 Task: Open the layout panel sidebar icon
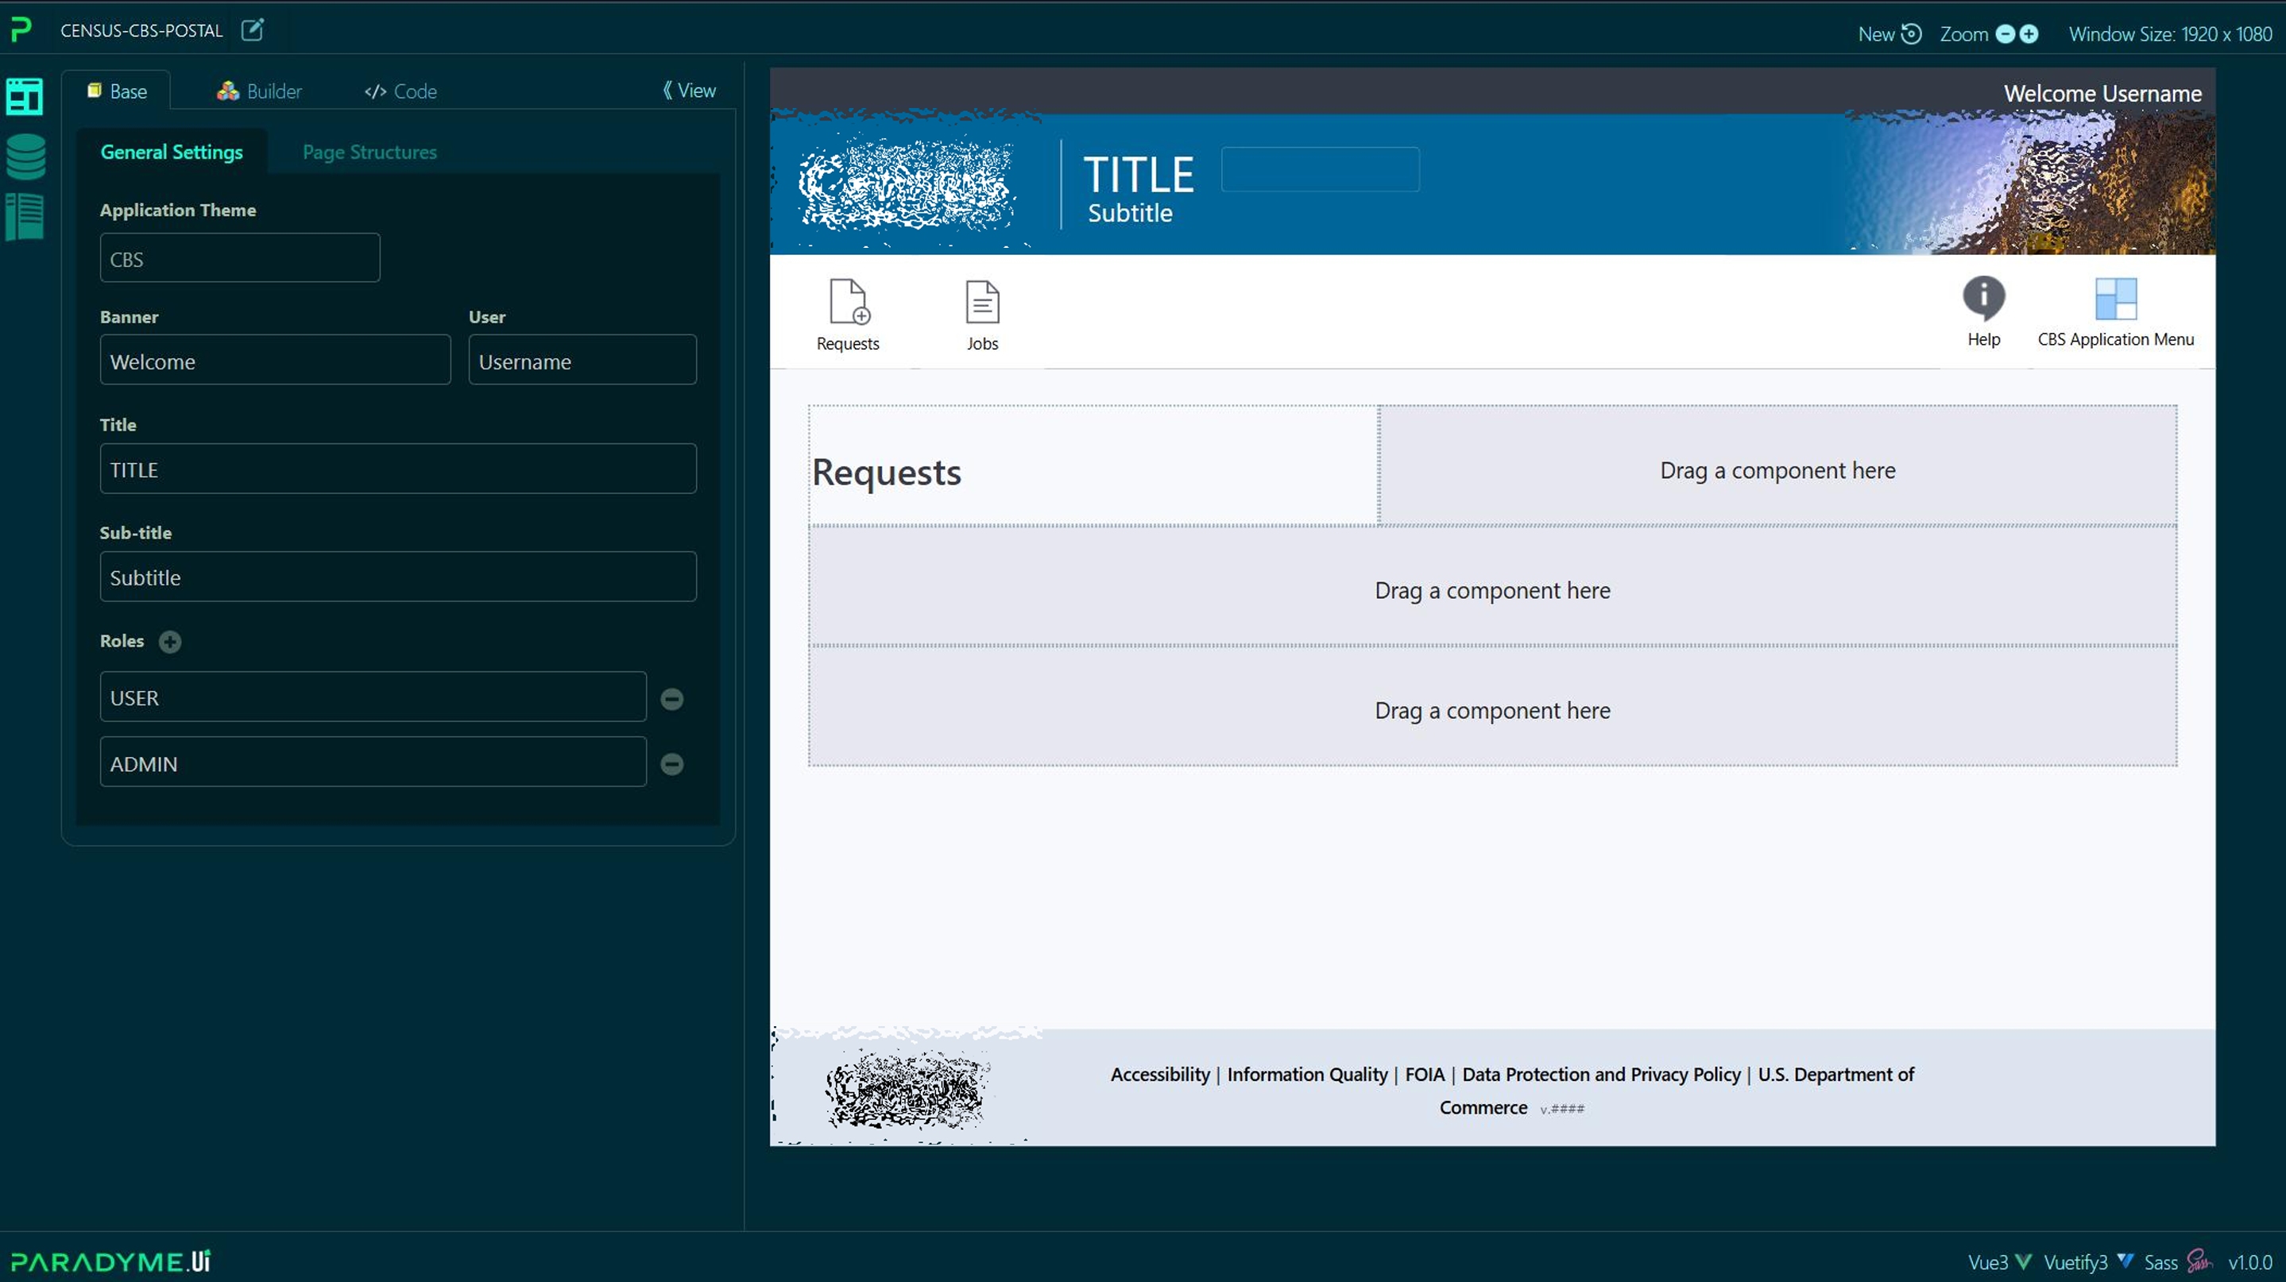(25, 96)
